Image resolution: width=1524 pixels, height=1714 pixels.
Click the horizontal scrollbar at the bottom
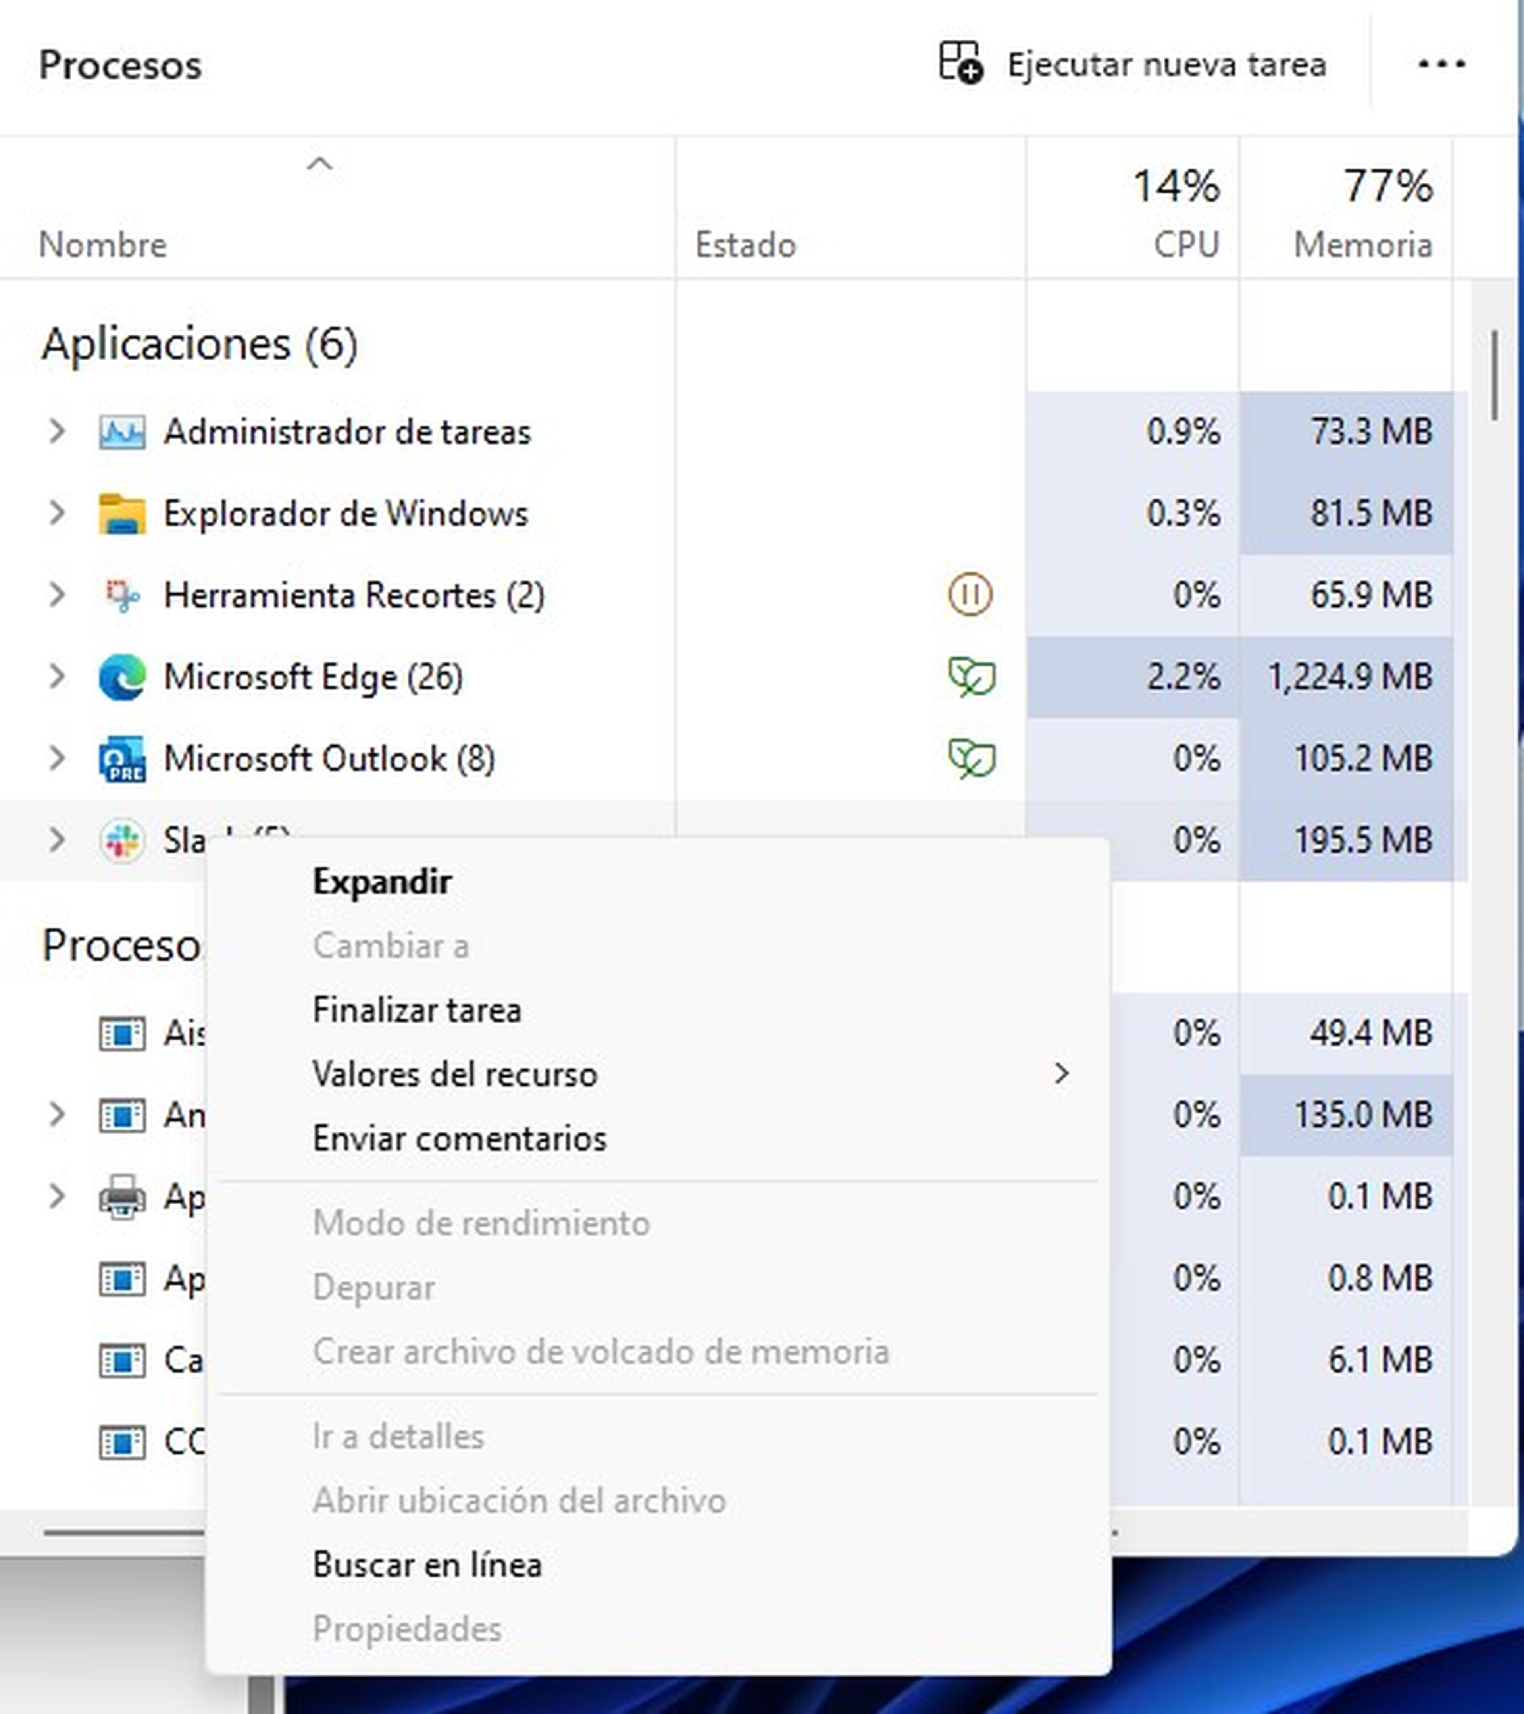pyautogui.click(x=124, y=1532)
